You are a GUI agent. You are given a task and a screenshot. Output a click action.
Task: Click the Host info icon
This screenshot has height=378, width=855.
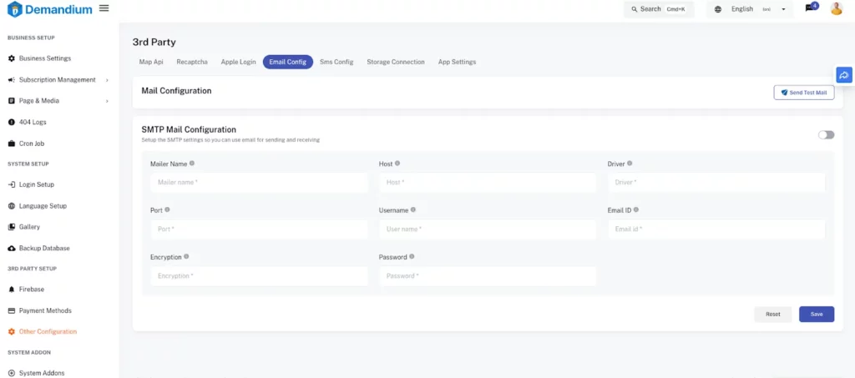[x=397, y=164]
